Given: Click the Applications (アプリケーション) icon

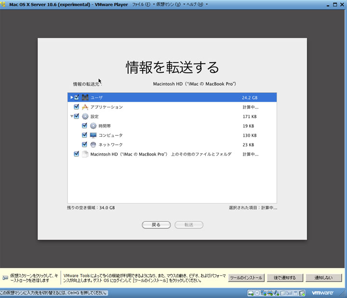Looking at the screenshot, I should coord(85,107).
